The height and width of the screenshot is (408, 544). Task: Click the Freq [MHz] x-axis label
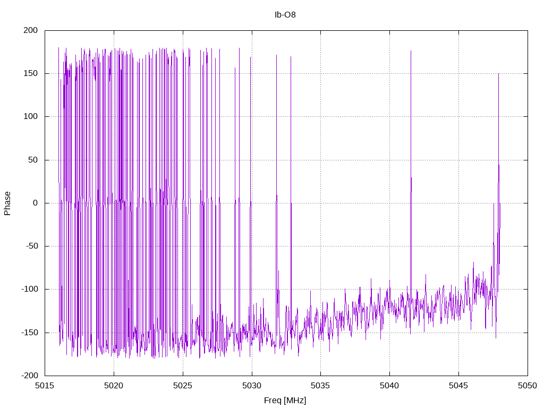285,401
